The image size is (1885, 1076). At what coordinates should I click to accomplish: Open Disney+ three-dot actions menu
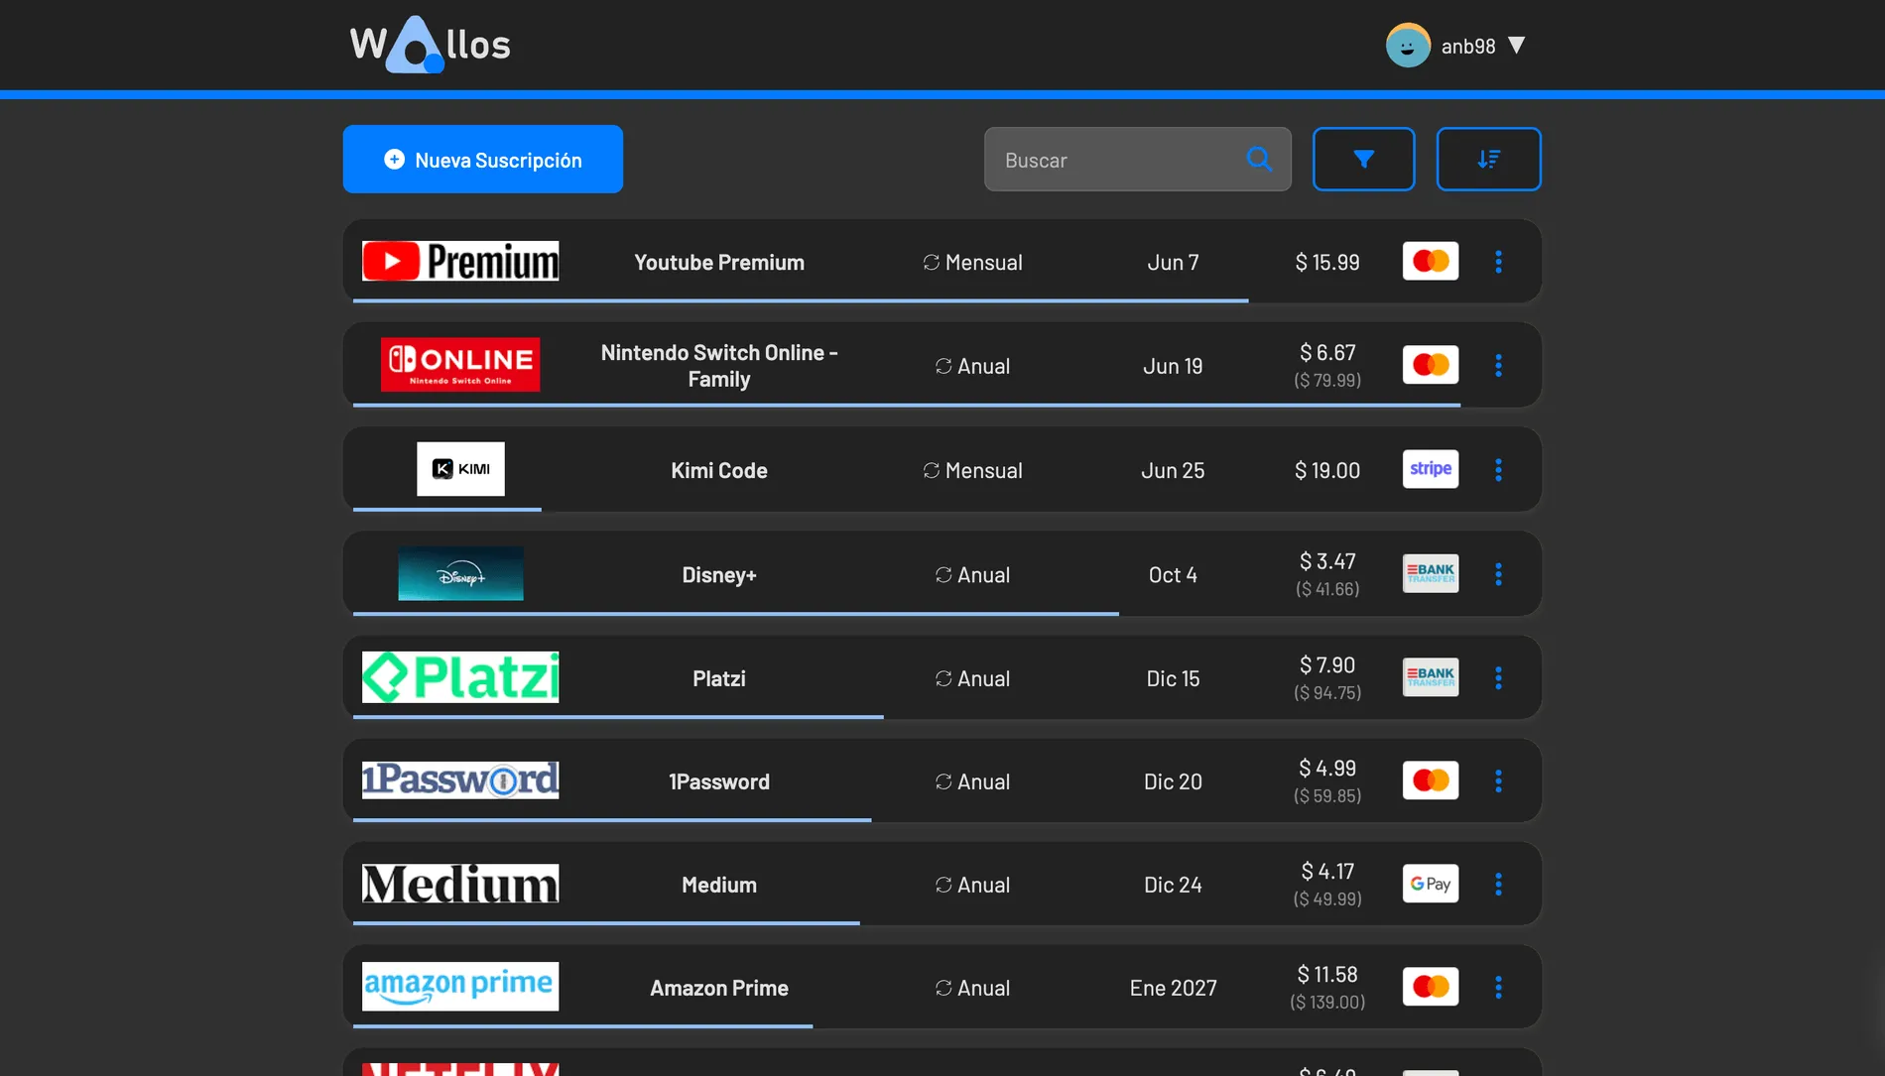point(1498,573)
